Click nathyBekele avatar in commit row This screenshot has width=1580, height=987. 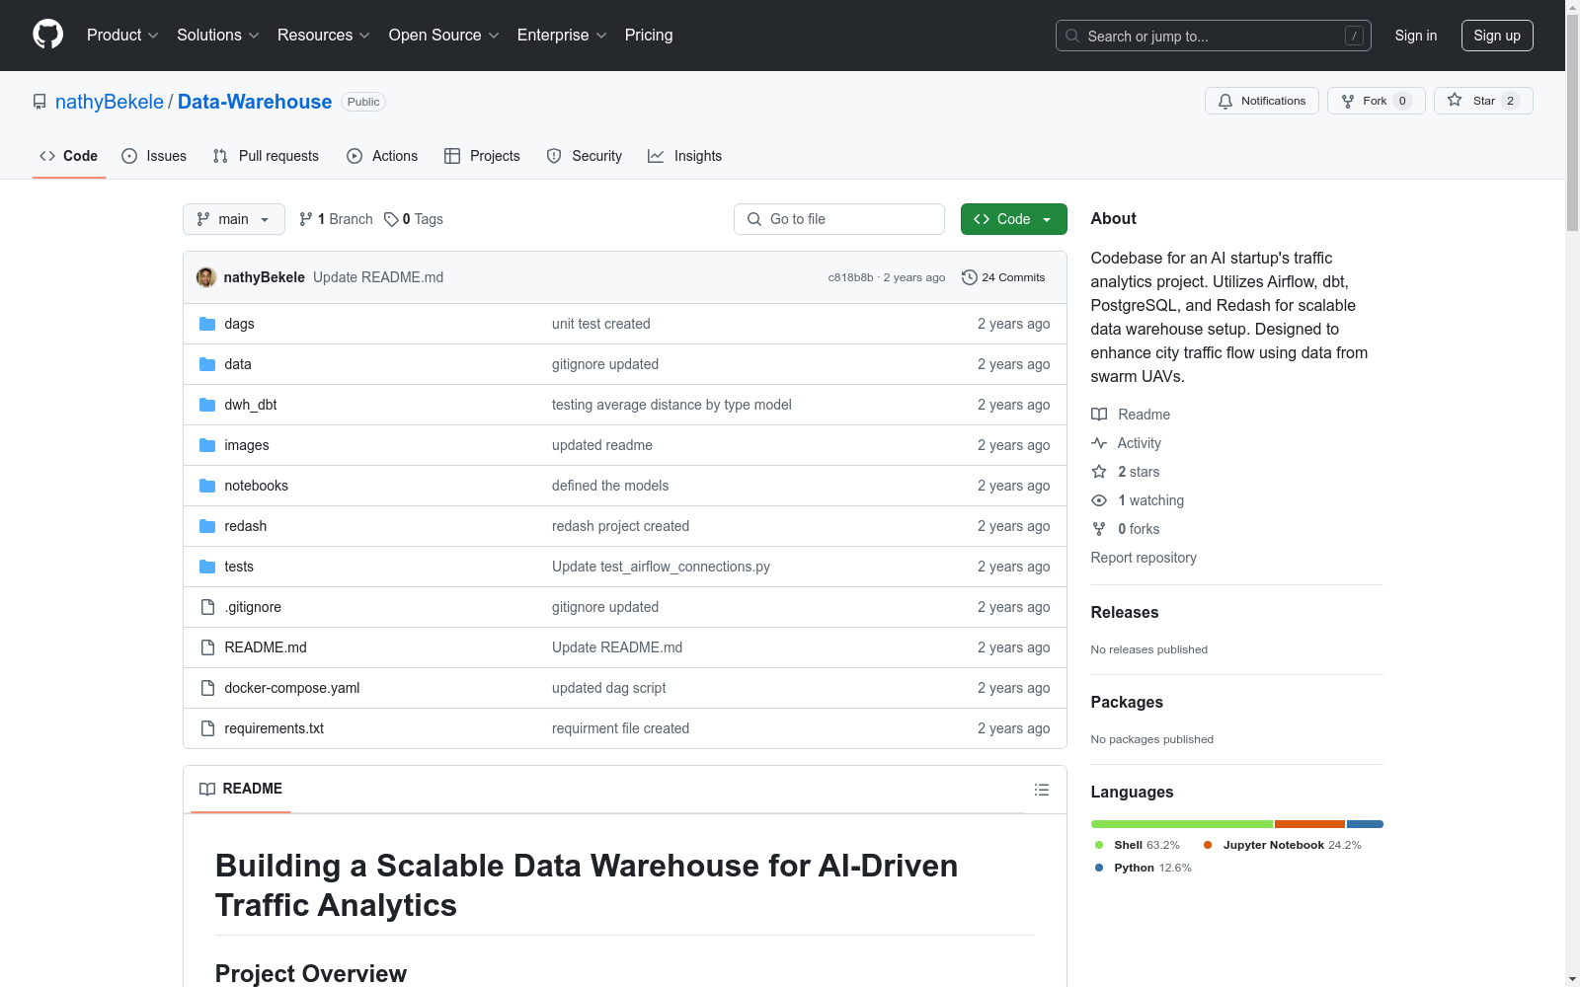tap(206, 277)
